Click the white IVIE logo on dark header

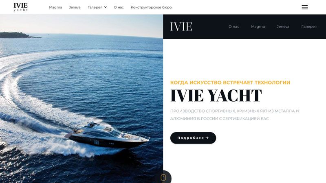tap(181, 26)
